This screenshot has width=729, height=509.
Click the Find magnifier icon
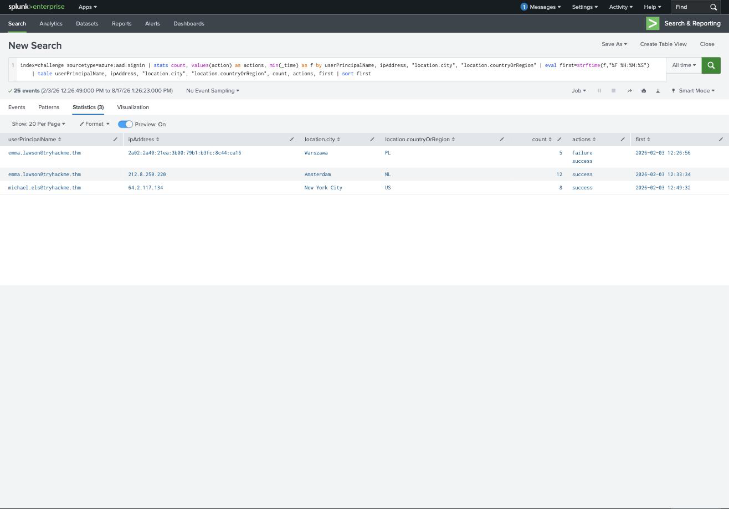[713, 7]
